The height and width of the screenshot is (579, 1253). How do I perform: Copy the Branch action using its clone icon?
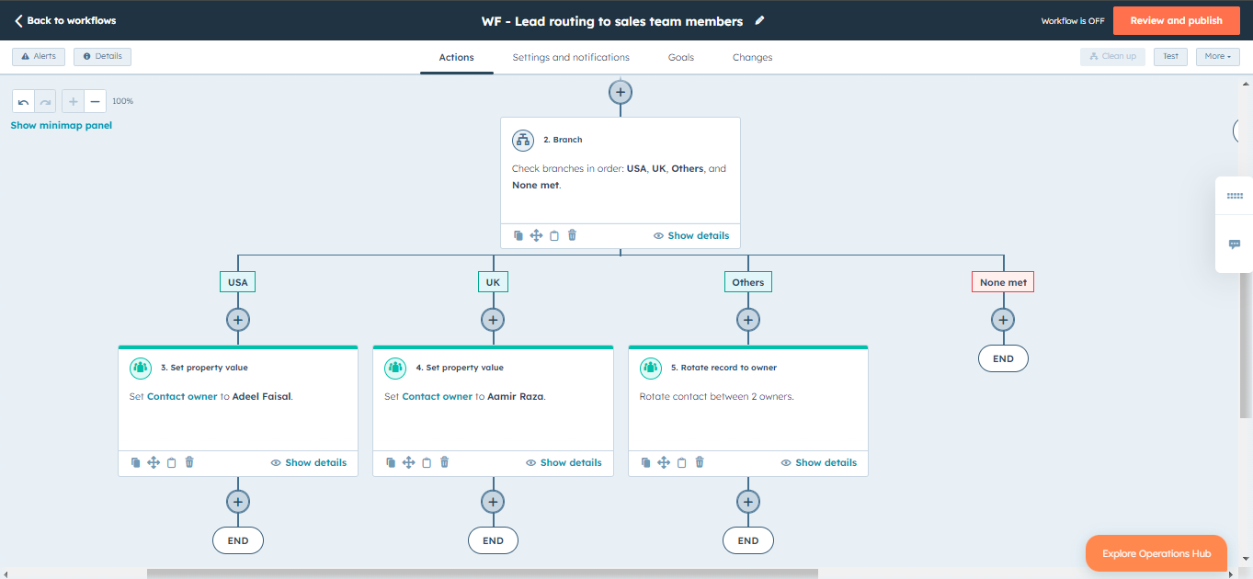(x=518, y=235)
